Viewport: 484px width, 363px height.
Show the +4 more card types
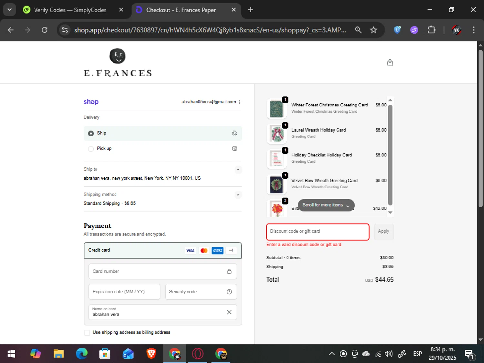(231, 250)
